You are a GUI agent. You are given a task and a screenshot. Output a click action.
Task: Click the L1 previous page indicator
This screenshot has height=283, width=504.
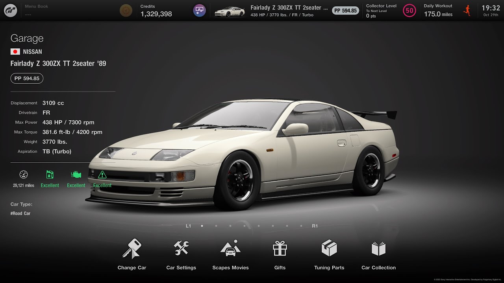tap(188, 226)
